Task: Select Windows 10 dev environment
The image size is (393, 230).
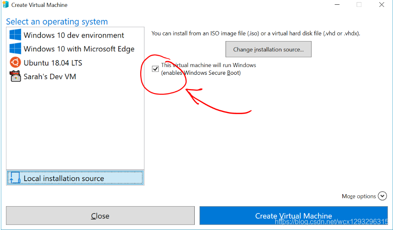Action: pos(75,35)
